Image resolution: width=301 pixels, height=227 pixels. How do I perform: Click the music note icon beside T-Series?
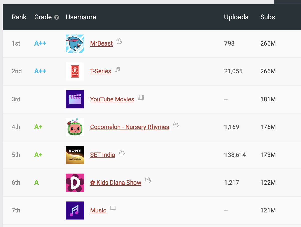coord(117,69)
